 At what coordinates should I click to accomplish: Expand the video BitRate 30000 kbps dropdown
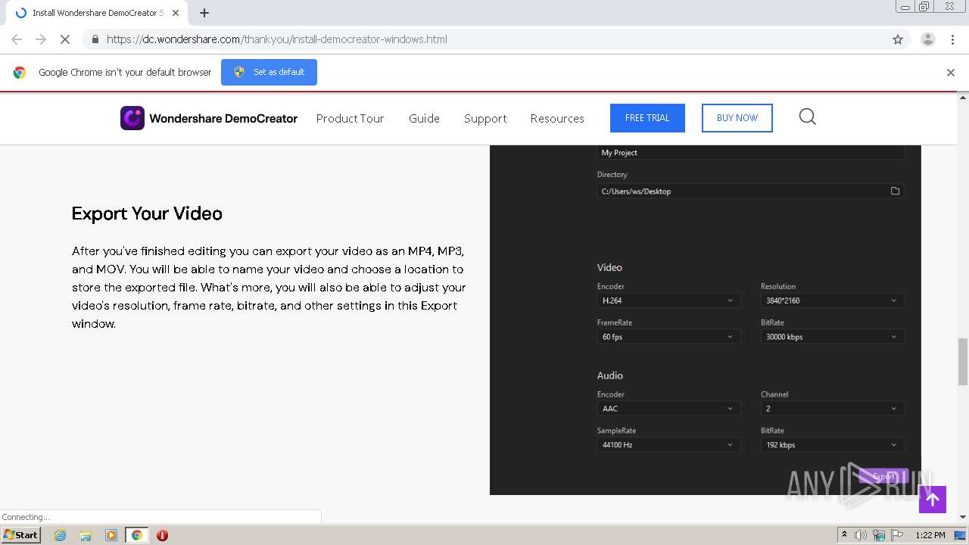click(x=832, y=337)
